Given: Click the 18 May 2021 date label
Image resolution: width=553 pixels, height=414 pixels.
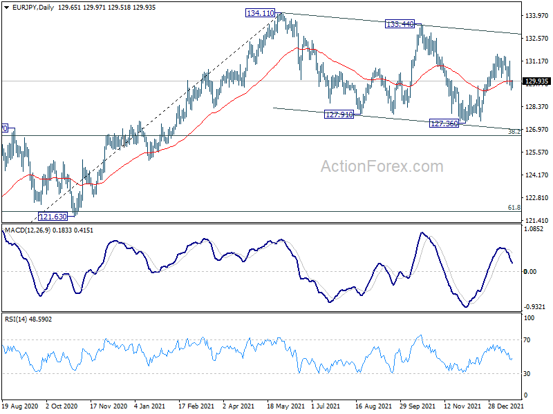Looking at the screenshot, I should tap(285, 406).
